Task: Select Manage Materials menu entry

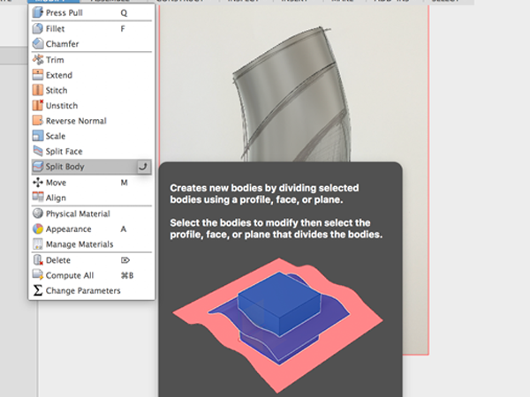Action: coord(91,244)
